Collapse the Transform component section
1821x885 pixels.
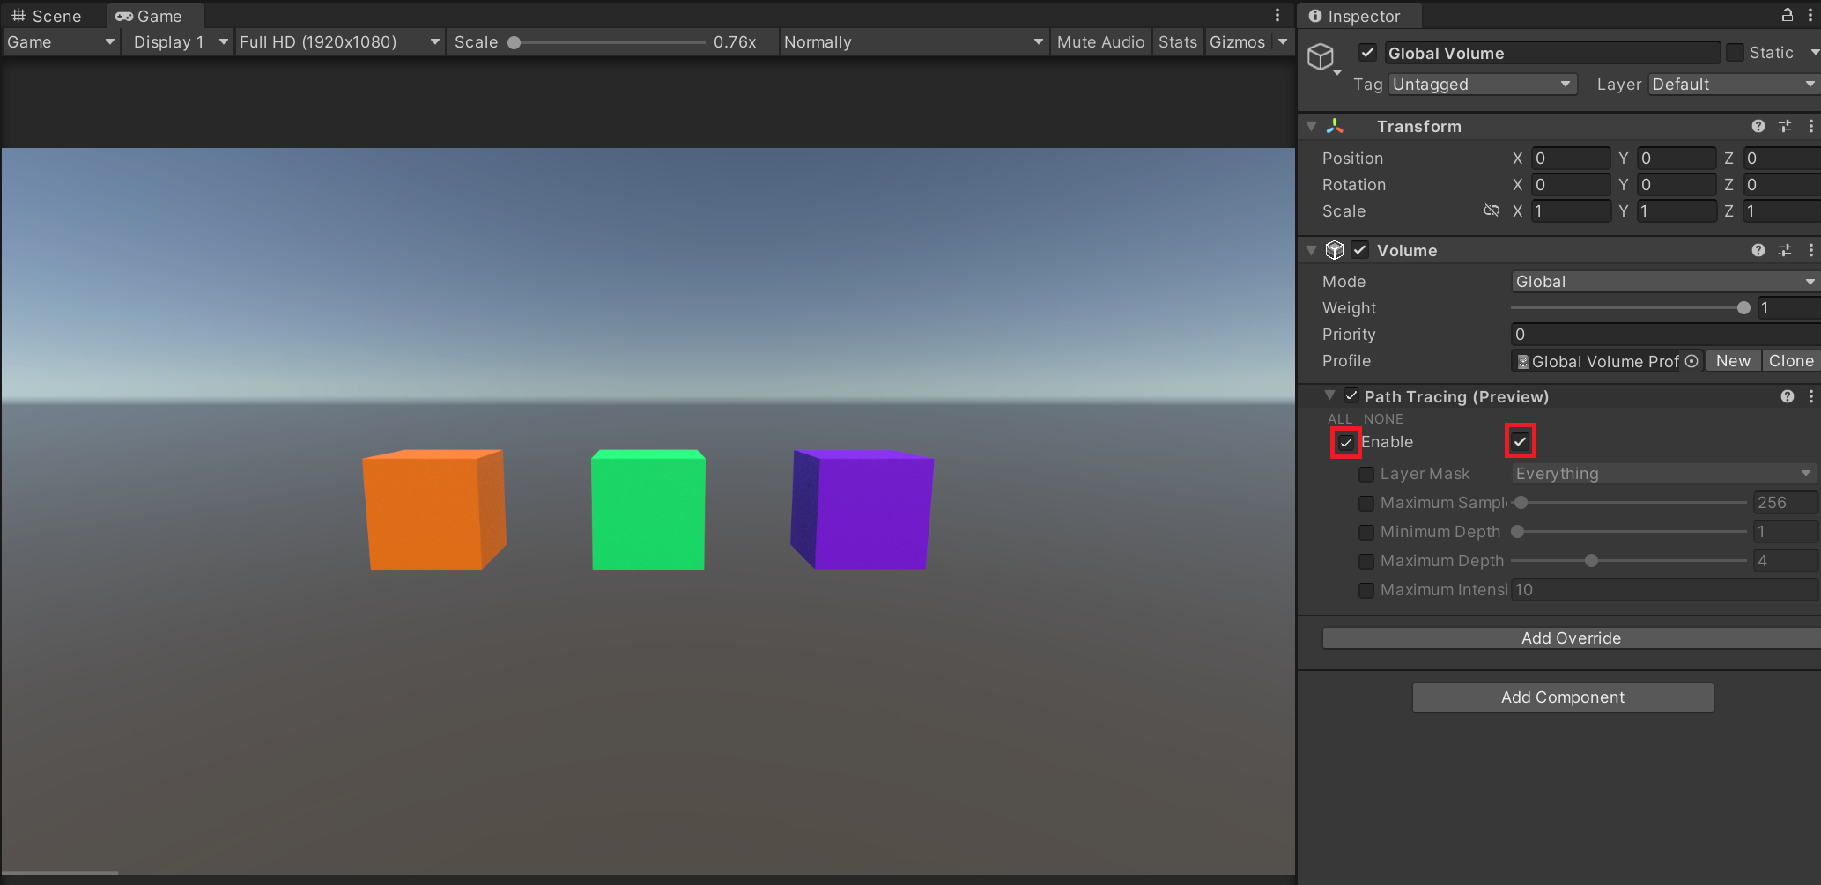(1311, 126)
